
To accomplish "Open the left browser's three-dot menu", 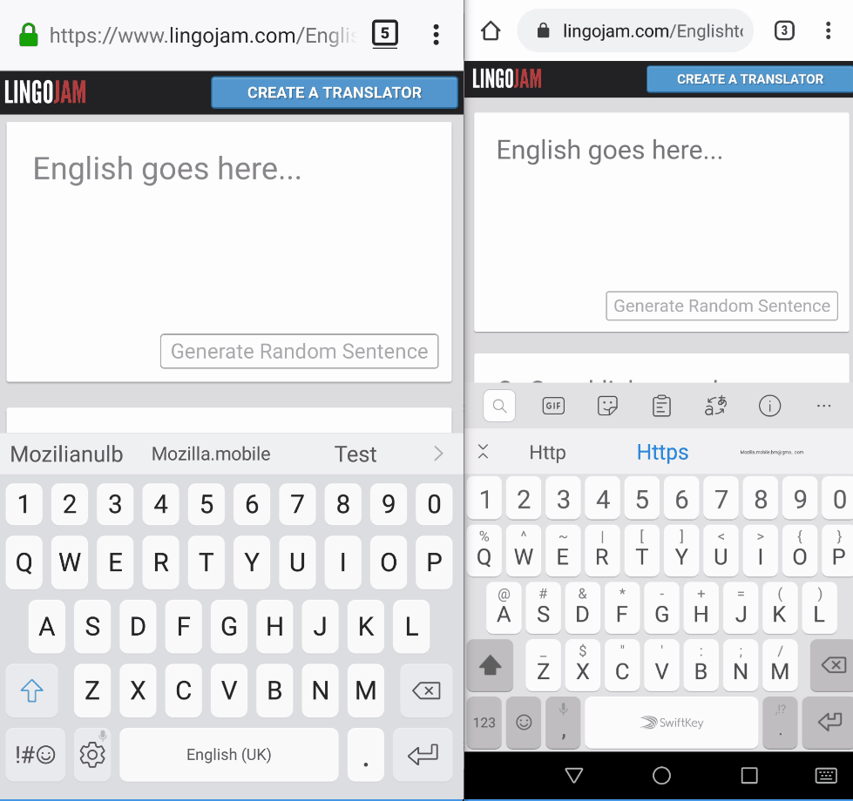I will pyautogui.click(x=435, y=31).
